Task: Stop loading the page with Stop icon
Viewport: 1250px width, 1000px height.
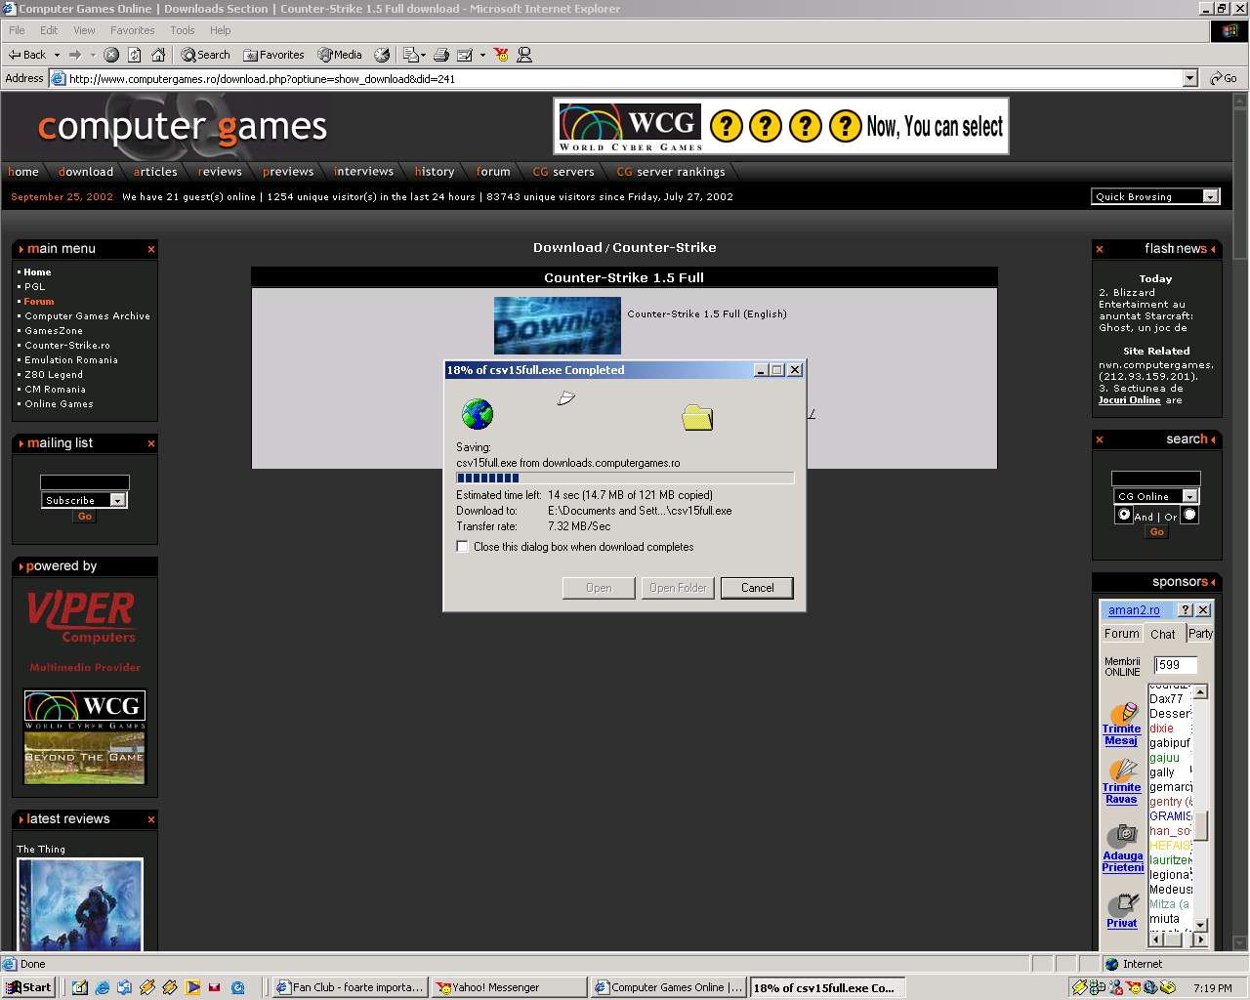Action: point(111,55)
